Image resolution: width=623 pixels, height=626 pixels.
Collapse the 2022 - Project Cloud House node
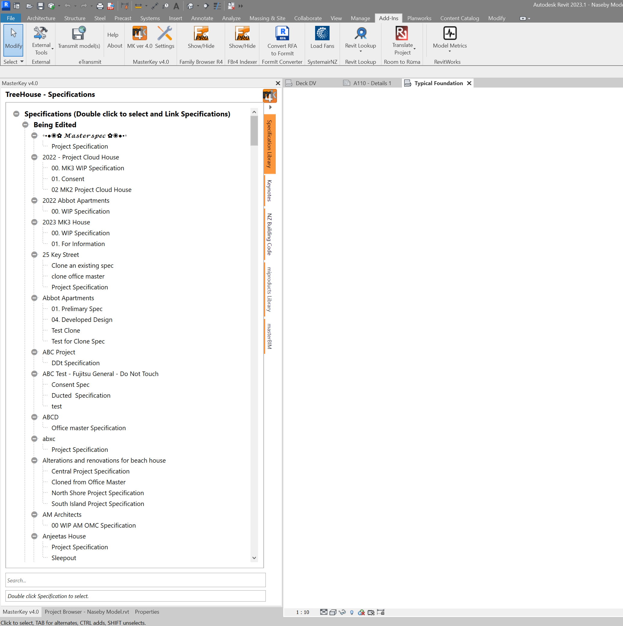(34, 157)
